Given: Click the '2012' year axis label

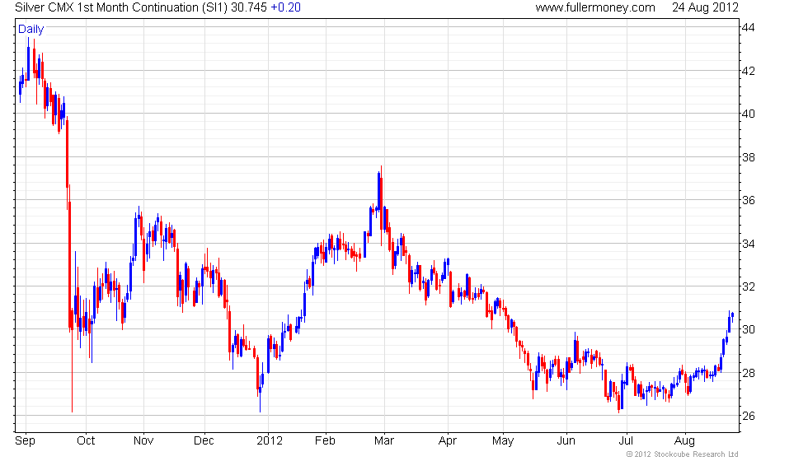Looking at the screenshot, I should pos(270,440).
